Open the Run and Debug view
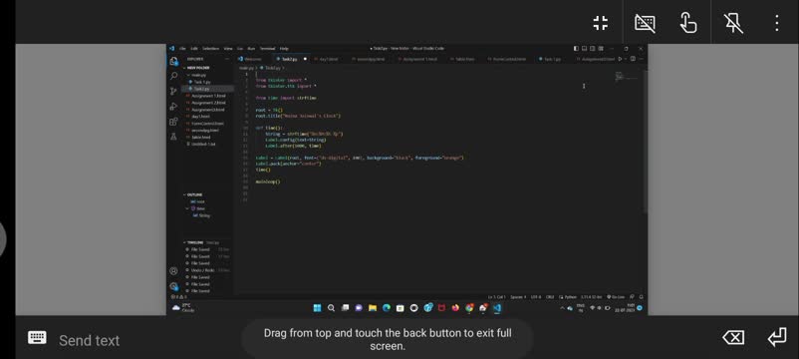The image size is (799, 359). (173, 106)
